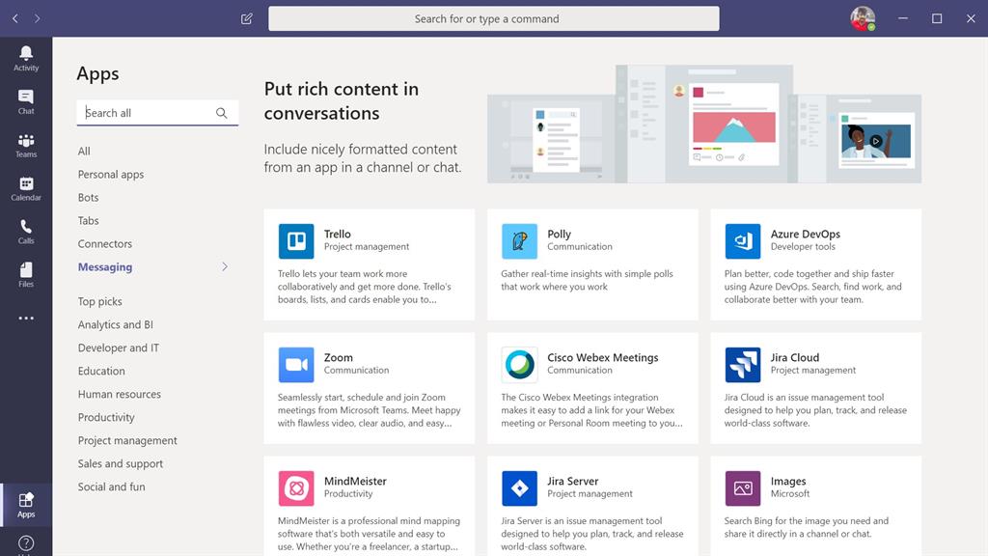Open Files in the sidebar

tap(26, 274)
